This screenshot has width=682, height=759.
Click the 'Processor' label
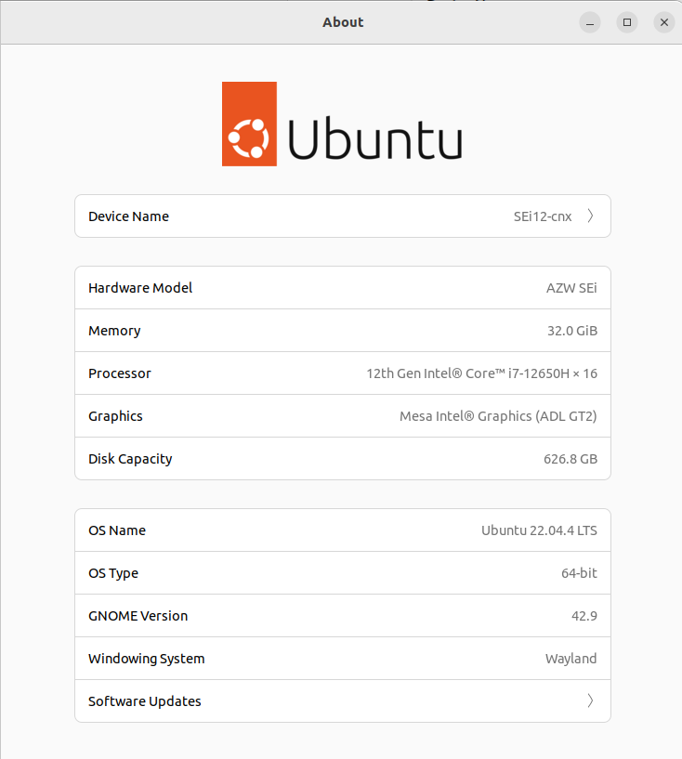tap(120, 373)
